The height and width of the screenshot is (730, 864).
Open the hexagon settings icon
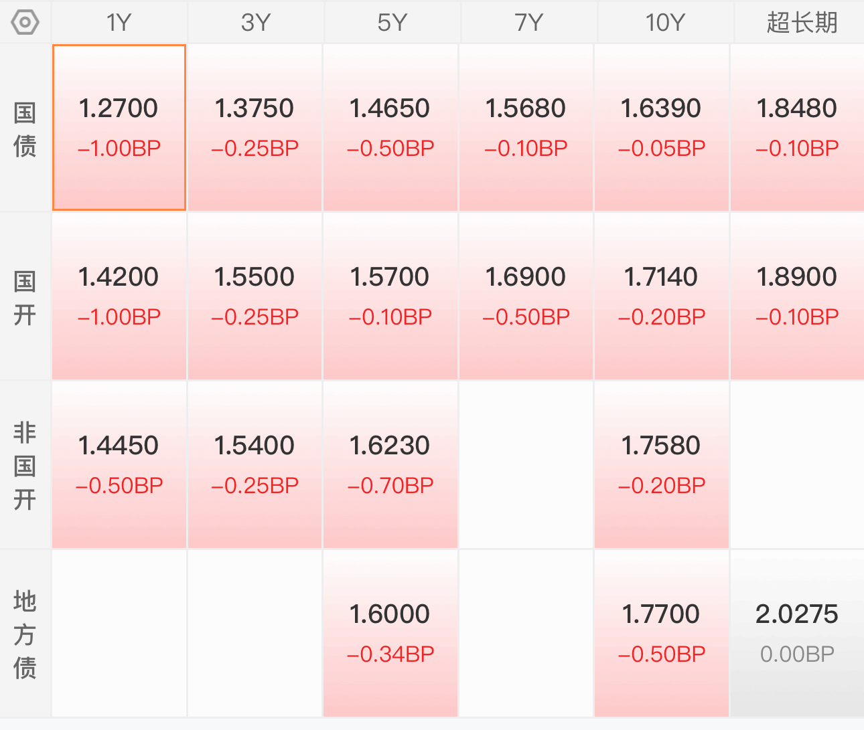point(25,23)
